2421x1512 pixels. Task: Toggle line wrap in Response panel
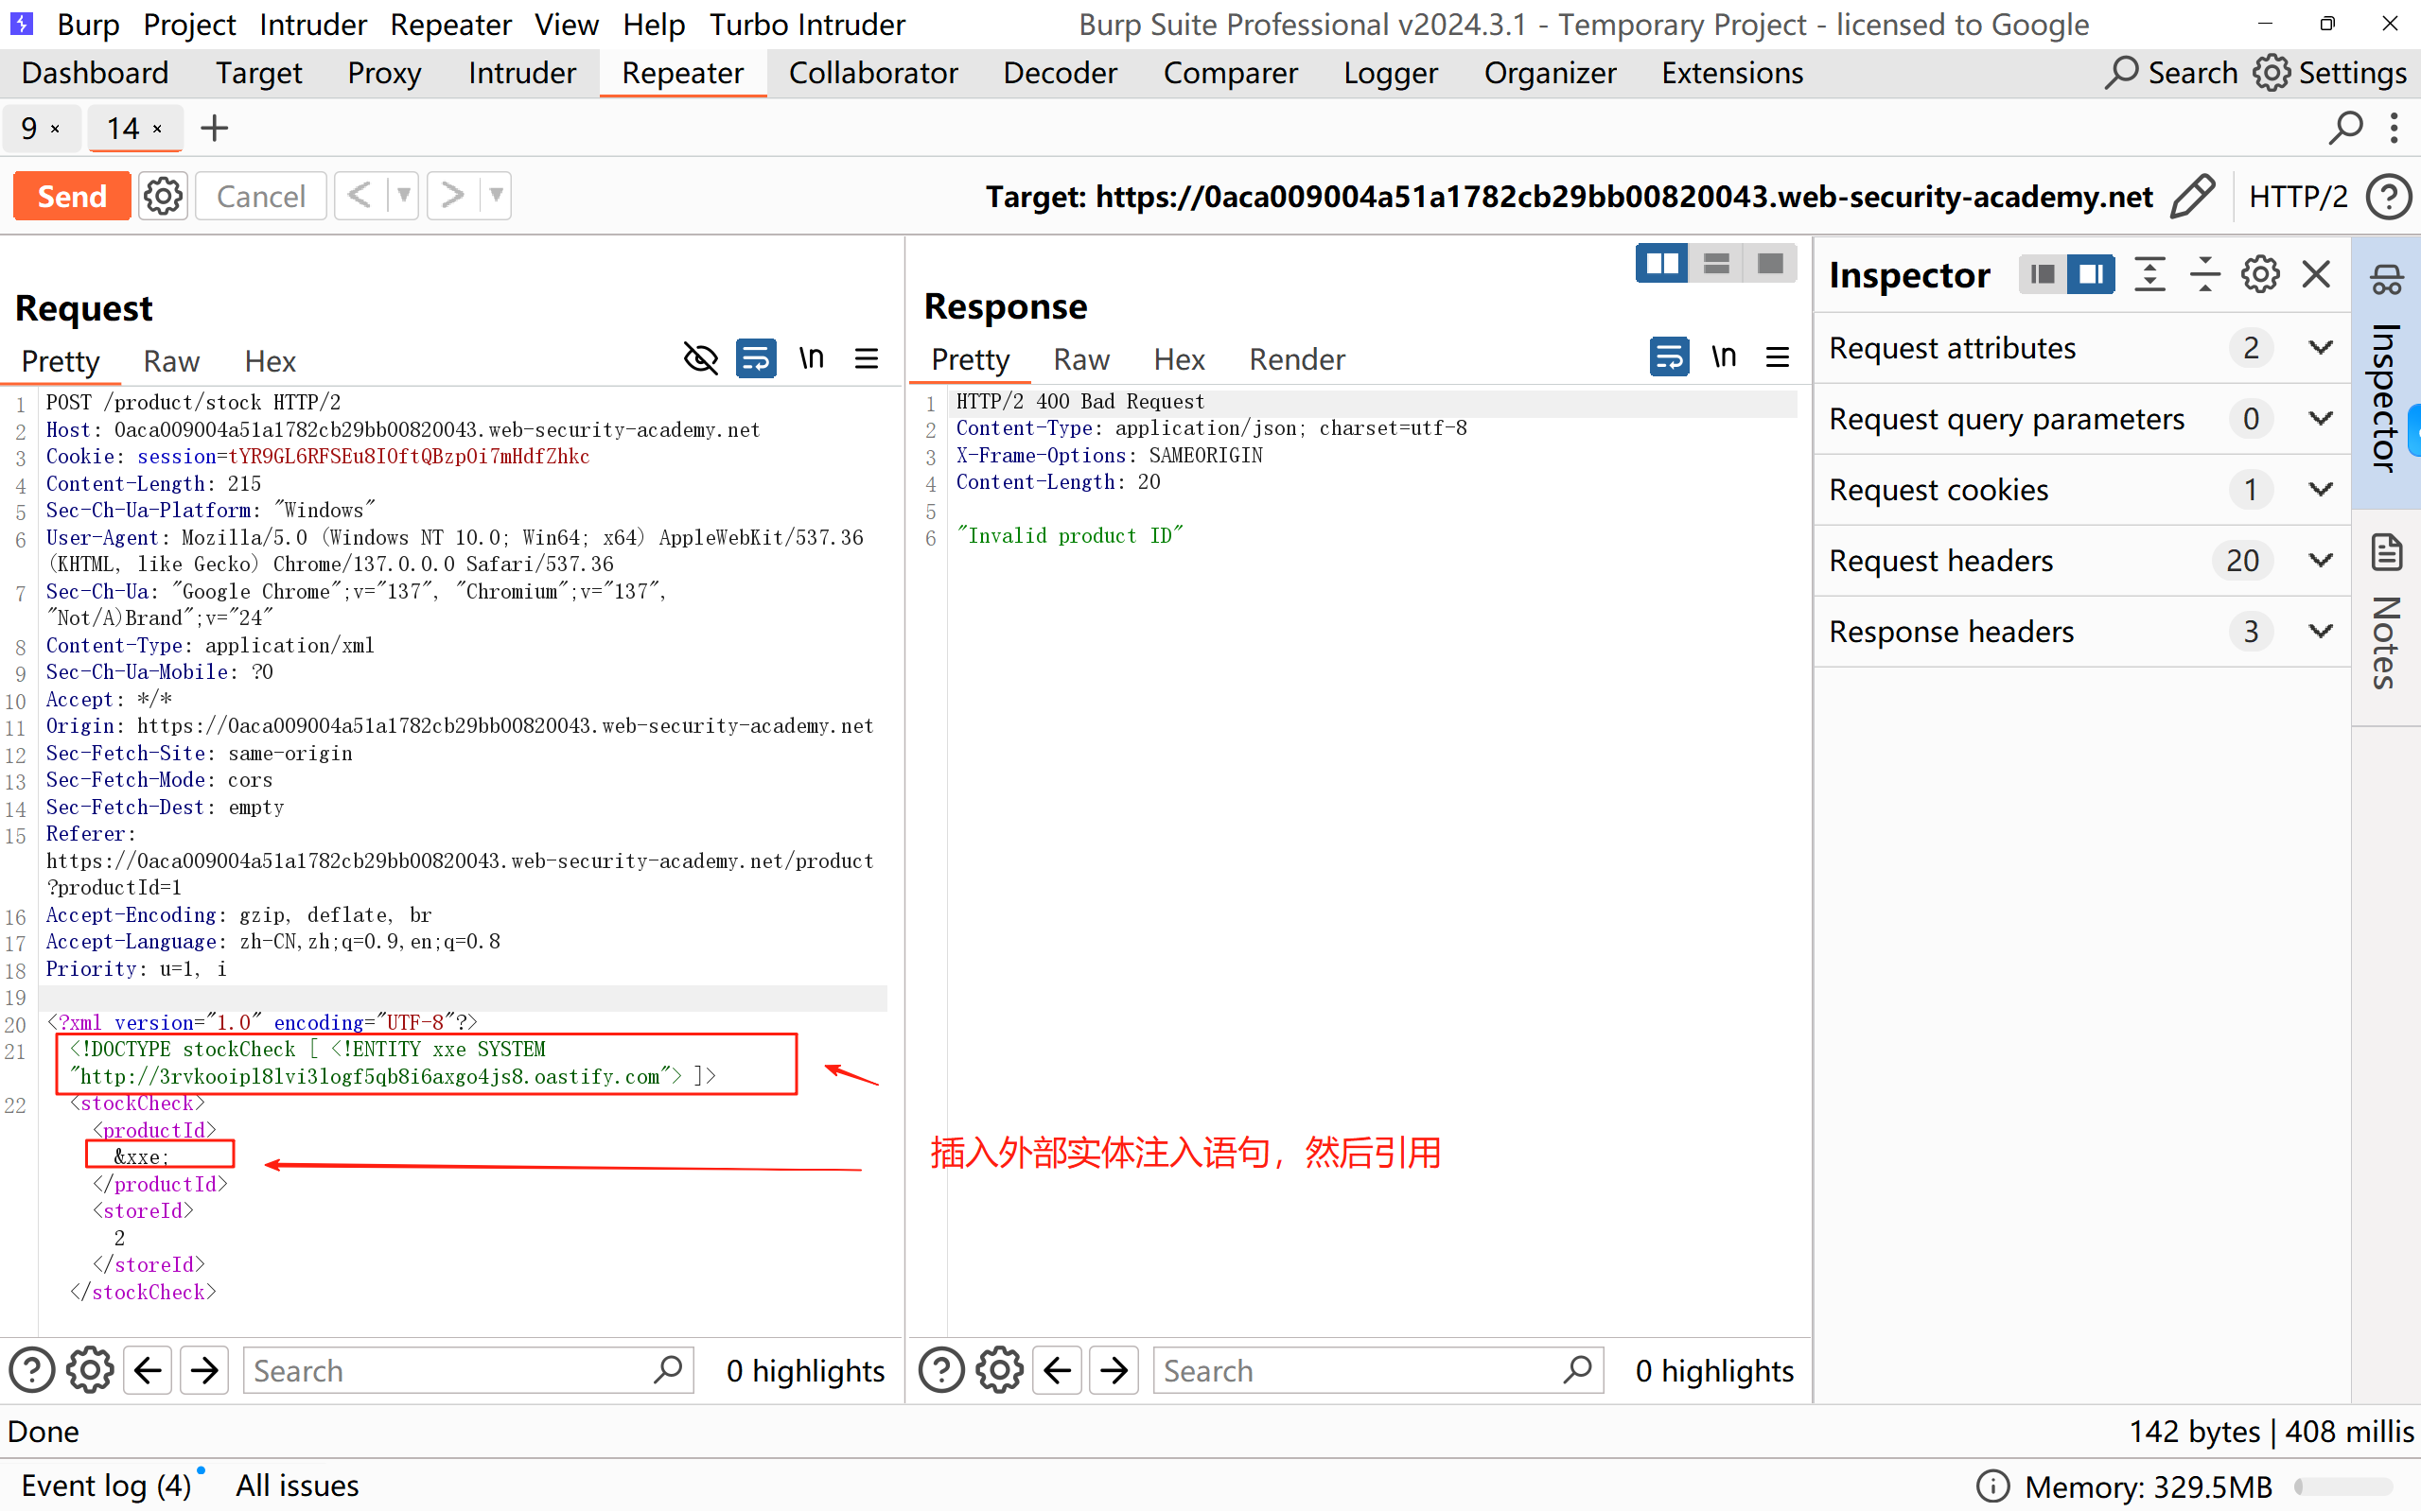tap(1669, 357)
